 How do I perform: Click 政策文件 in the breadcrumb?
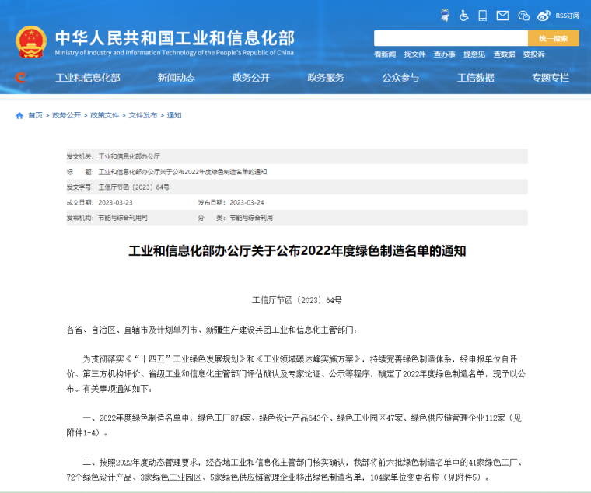click(x=105, y=115)
